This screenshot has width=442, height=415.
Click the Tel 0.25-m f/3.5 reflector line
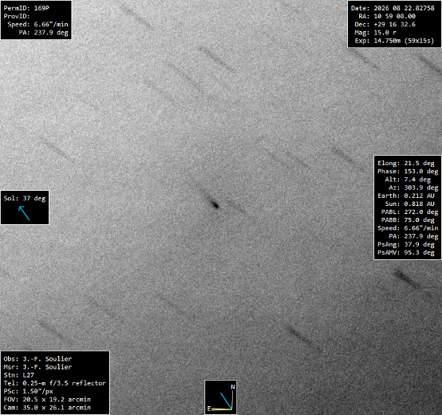tap(55, 383)
